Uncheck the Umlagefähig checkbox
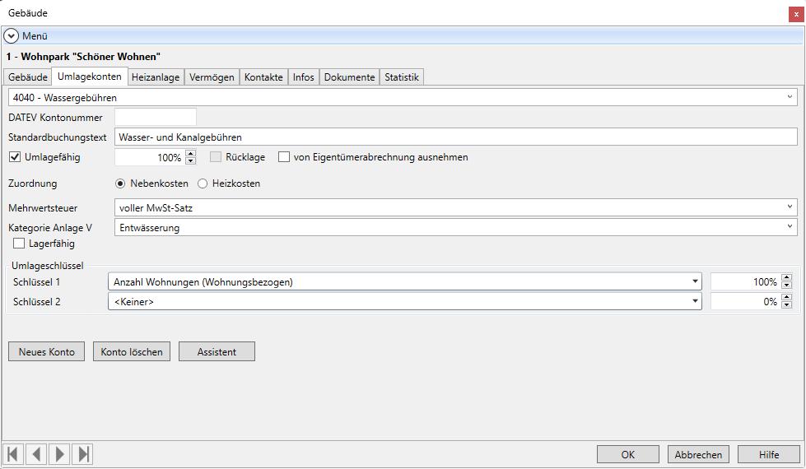The height and width of the screenshot is (469, 806). click(15, 157)
